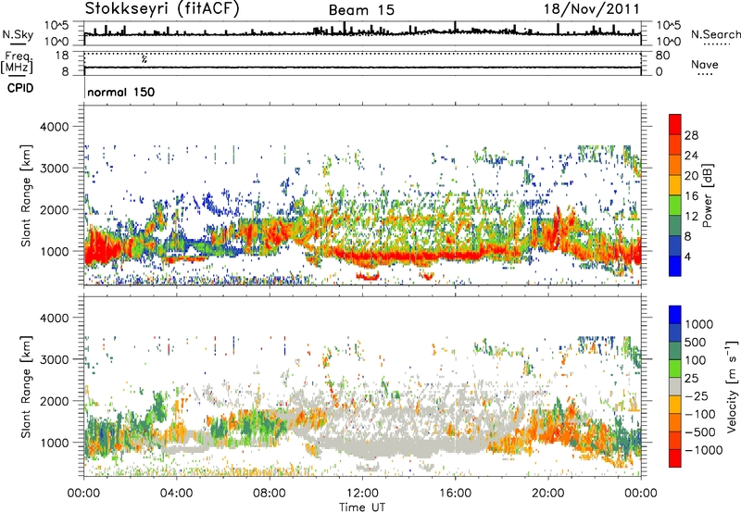This screenshot has height=513, width=741.
Task: Click the blue swatch at the Power colorbar bottom
Action: click(x=675, y=266)
